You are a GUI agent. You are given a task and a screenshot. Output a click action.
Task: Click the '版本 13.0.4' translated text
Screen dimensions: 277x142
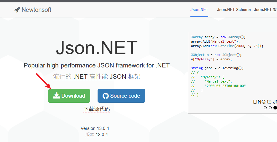(x=97, y=135)
